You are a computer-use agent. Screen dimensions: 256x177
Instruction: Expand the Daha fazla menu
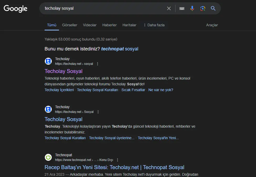point(154,25)
